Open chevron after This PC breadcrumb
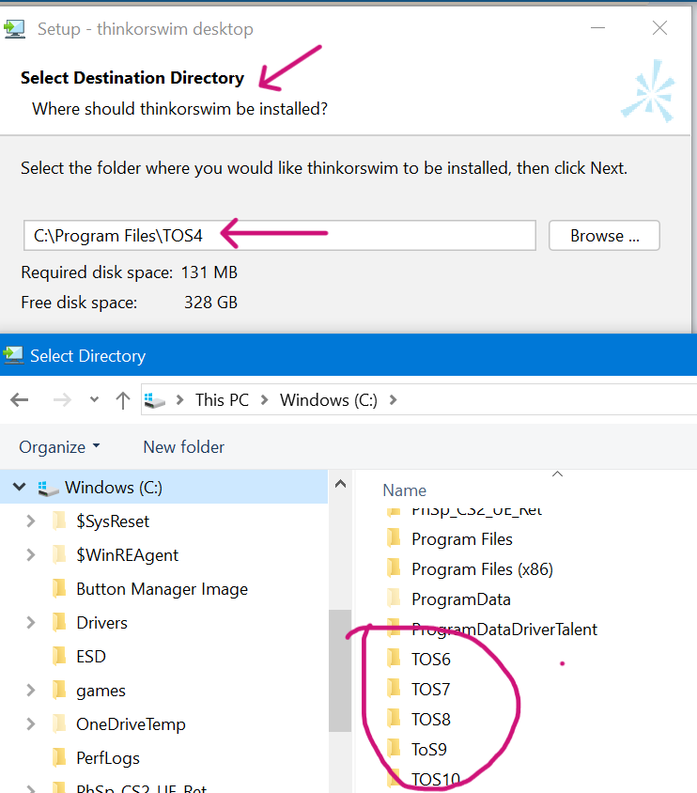 pos(264,400)
